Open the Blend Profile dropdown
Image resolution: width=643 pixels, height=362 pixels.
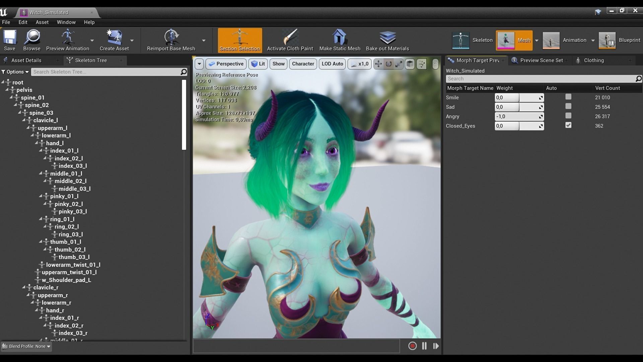coord(27,346)
